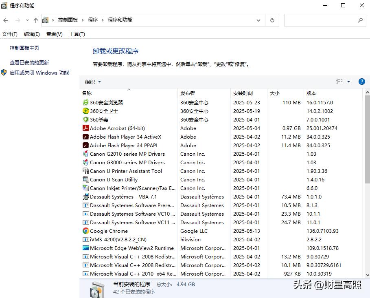
Task: Select Dassault Systemes Software VC11 row name
Action: coord(132,222)
